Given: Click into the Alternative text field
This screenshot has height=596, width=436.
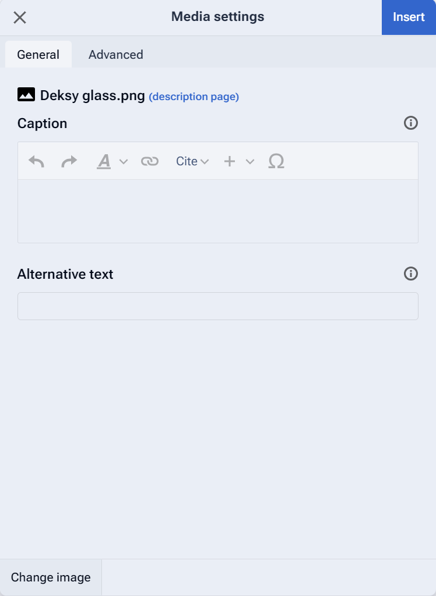Looking at the screenshot, I should (218, 306).
